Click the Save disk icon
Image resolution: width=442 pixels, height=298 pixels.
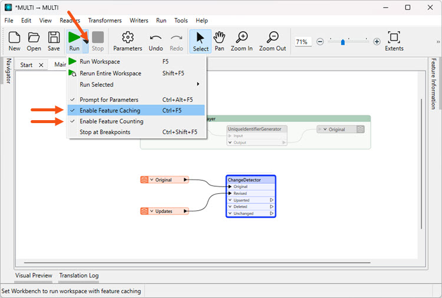(54, 37)
